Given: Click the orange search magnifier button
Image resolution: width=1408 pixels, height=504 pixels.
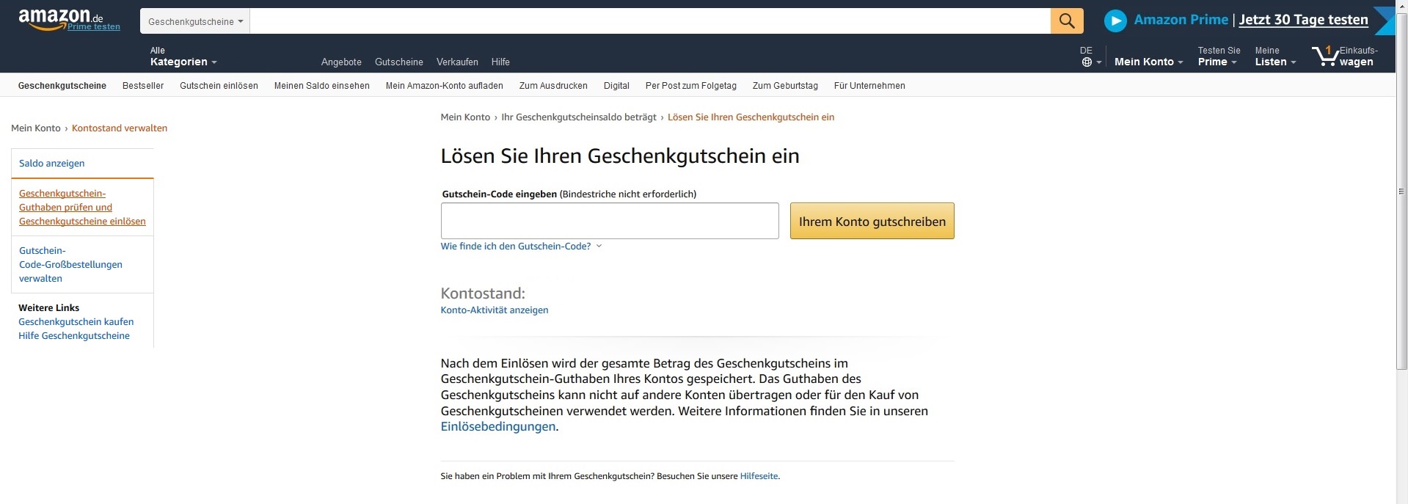Looking at the screenshot, I should coord(1066,21).
